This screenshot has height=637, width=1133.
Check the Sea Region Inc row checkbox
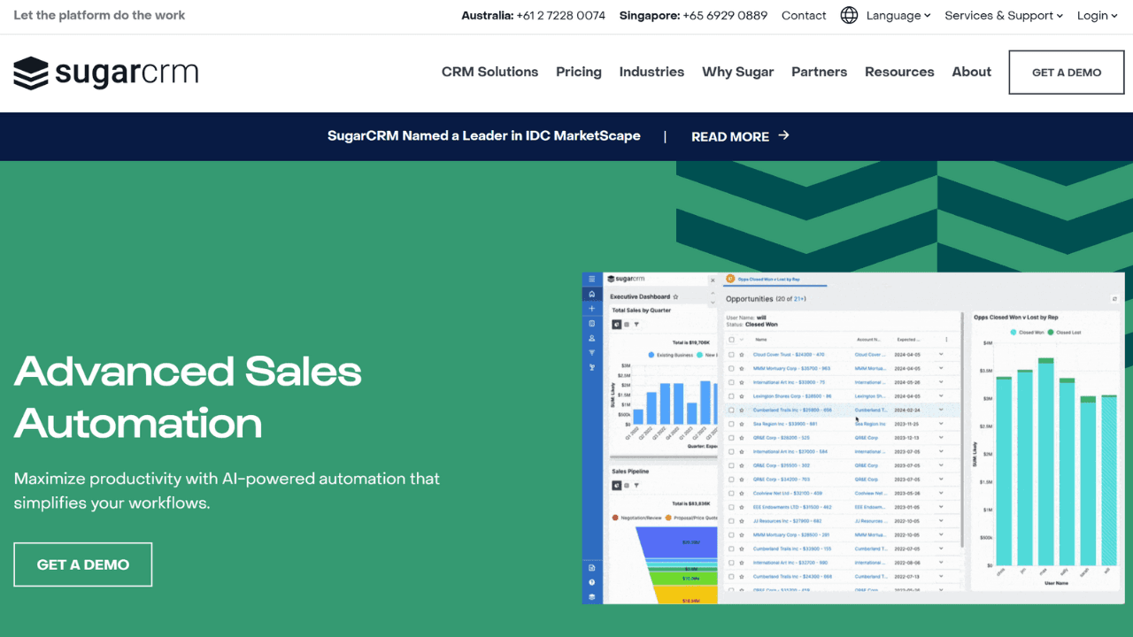tap(731, 424)
